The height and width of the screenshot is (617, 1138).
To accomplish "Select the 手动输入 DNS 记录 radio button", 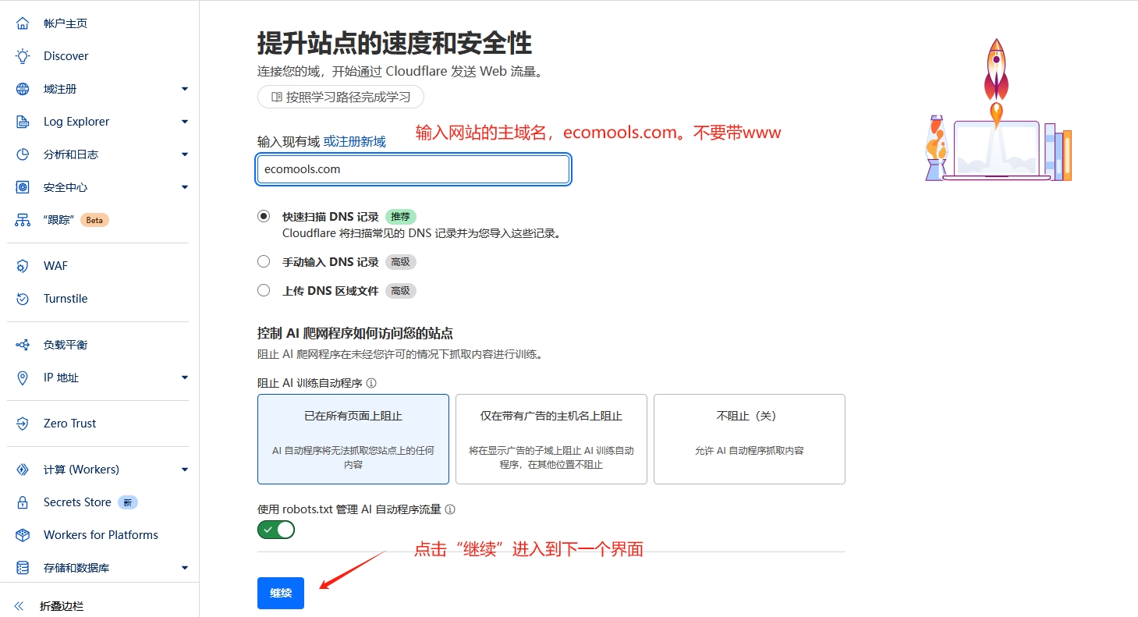I will coord(264,261).
